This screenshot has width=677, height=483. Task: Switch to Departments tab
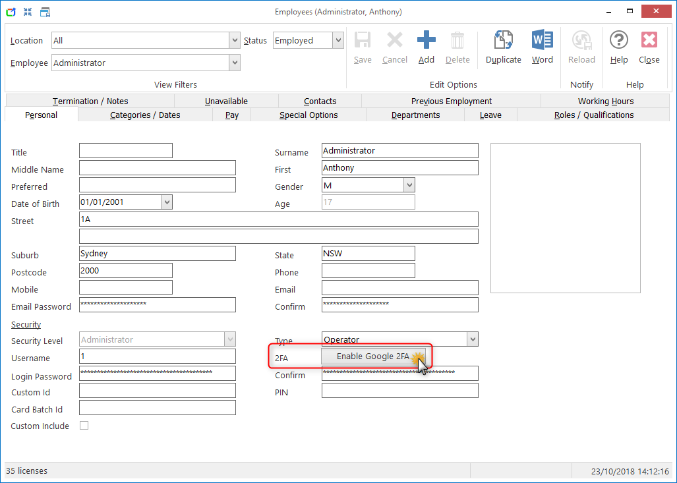(415, 115)
